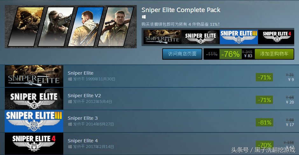Viewport: 299px width, 155px height.
Task: Click the Sniper Elite V2 title text
Action: tap(84, 96)
